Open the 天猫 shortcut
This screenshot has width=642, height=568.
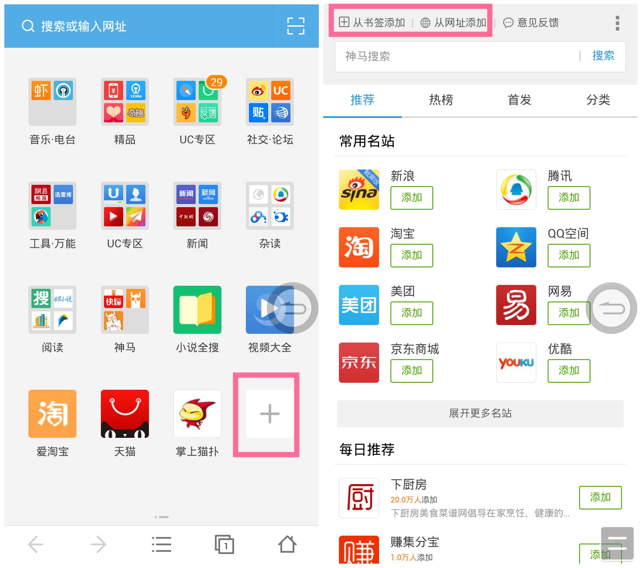tap(125, 414)
